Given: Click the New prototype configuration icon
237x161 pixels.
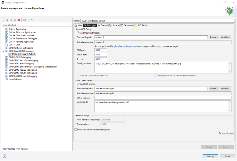Looking at the screenshot, I should [x=7, y=20].
